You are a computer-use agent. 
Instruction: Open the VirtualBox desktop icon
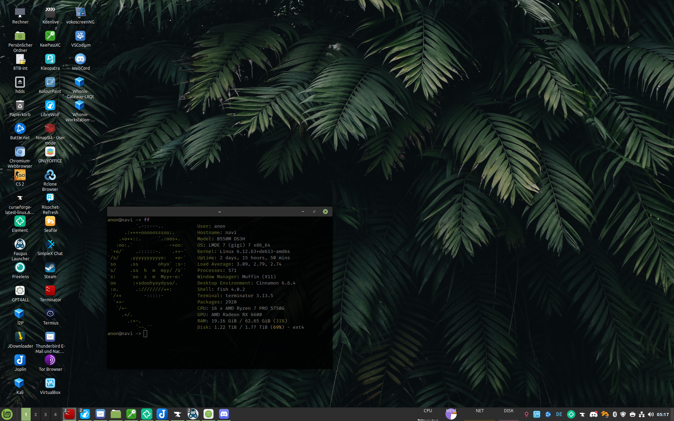click(50, 383)
